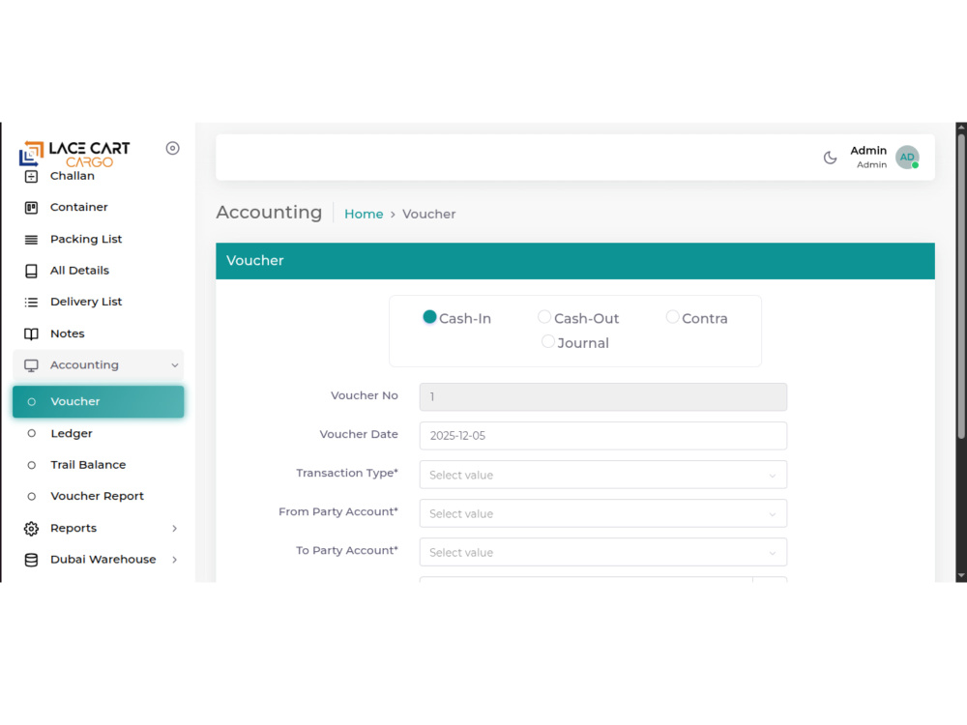
Task: Click the scrollbar down arrow
Action: click(x=961, y=576)
